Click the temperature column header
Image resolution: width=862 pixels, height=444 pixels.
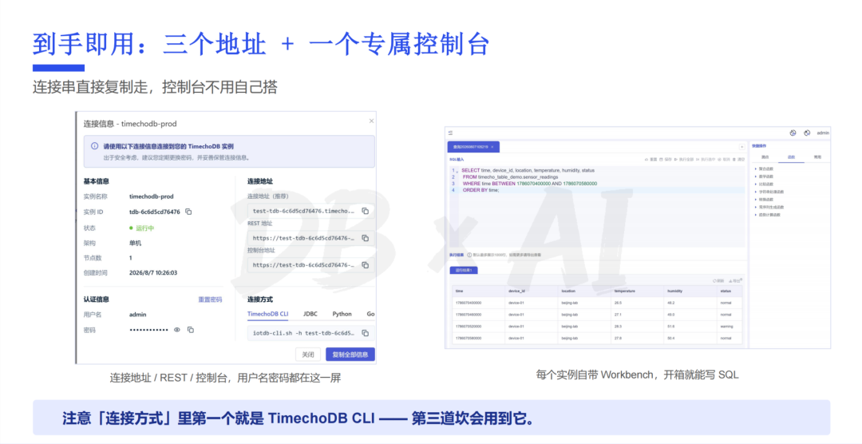point(637,291)
